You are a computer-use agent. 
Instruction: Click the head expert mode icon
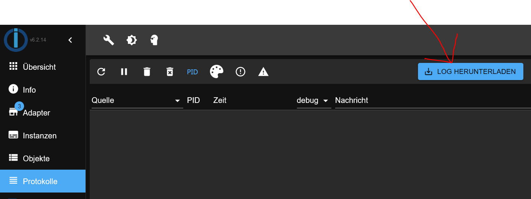click(154, 40)
